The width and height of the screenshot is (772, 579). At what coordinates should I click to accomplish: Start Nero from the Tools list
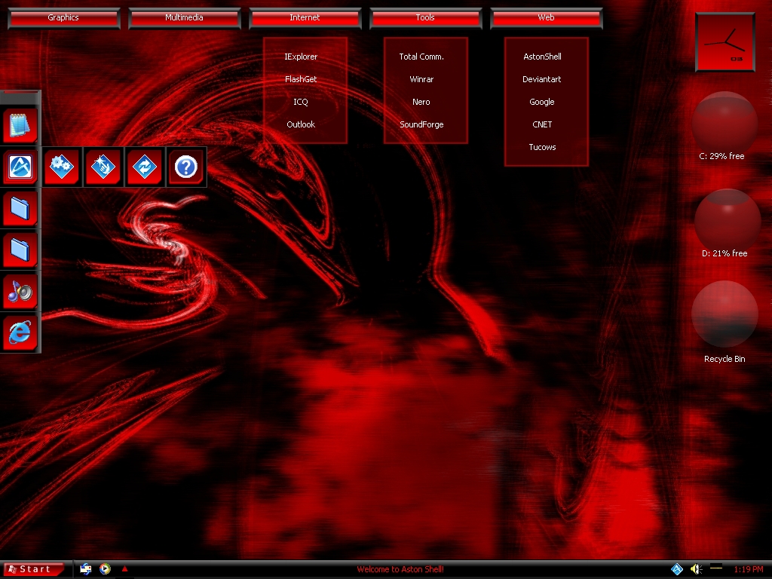click(x=421, y=102)
